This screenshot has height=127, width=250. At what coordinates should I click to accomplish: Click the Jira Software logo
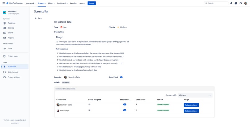[x=15, y=3]
